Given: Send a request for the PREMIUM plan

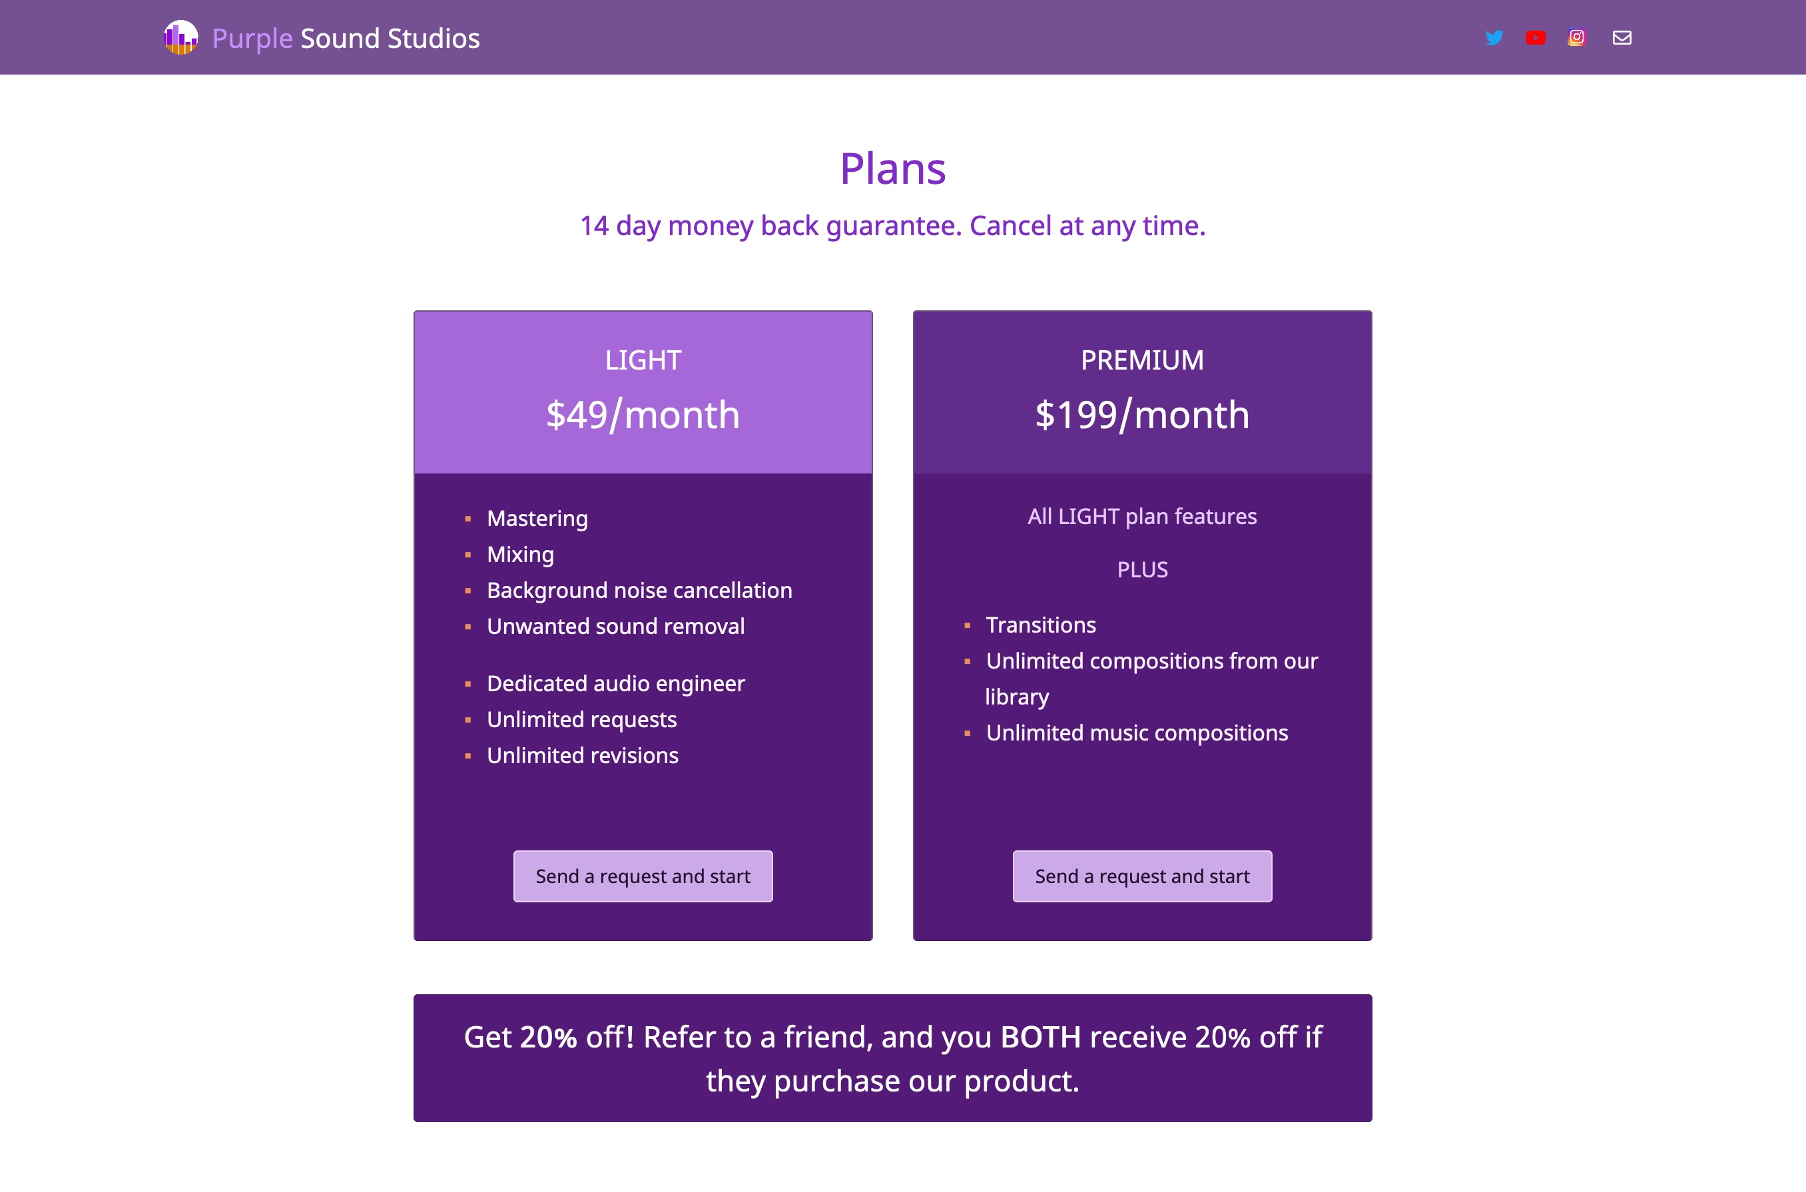Looking at the screenshot, I should 1141,876.
